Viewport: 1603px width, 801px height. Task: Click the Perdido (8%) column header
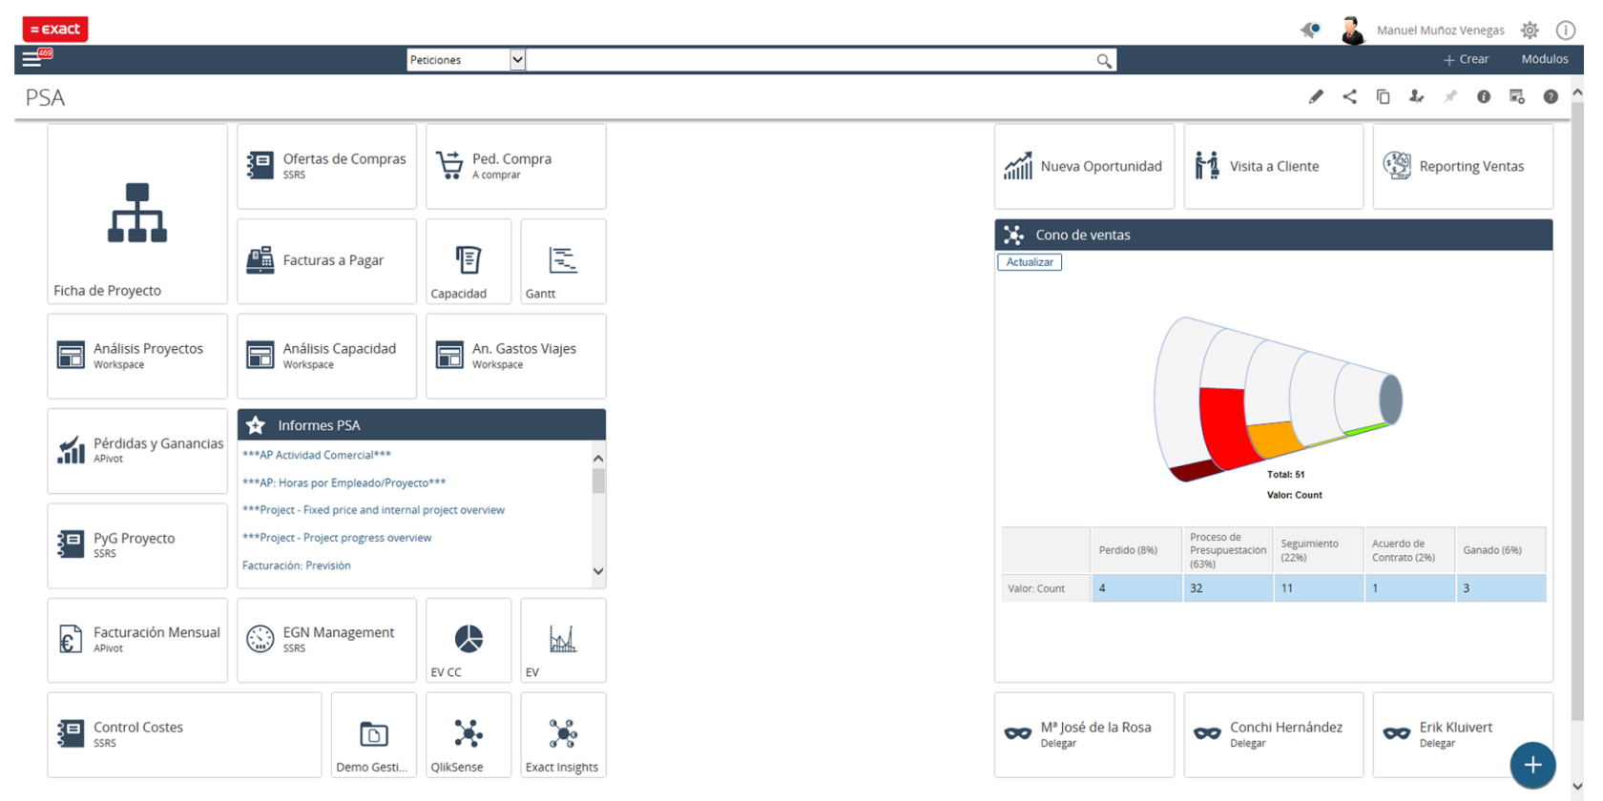tap(1136, 550)
